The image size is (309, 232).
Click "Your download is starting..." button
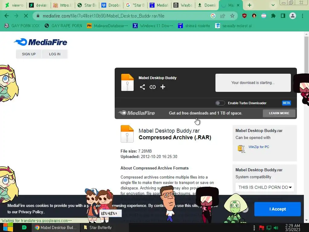(x=253, y=83)
